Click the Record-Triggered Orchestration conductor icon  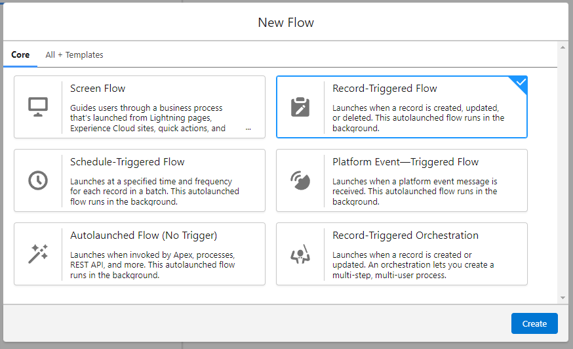click(300, 254)
